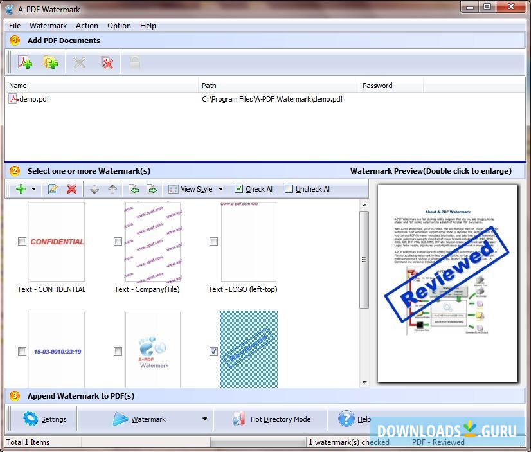Click the Add folder of PDFs icon
531x452 pixels.
point(51,62)
